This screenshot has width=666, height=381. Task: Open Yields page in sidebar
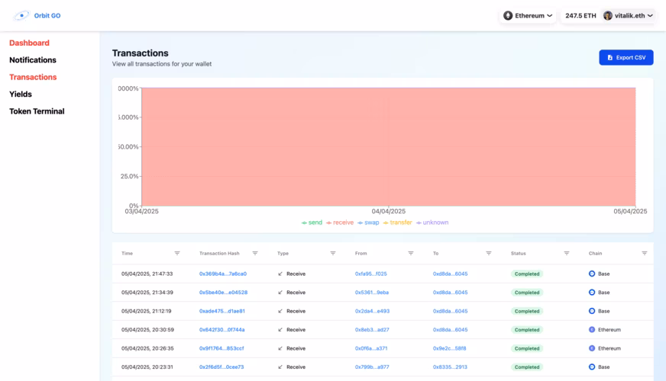pos(21,94)
